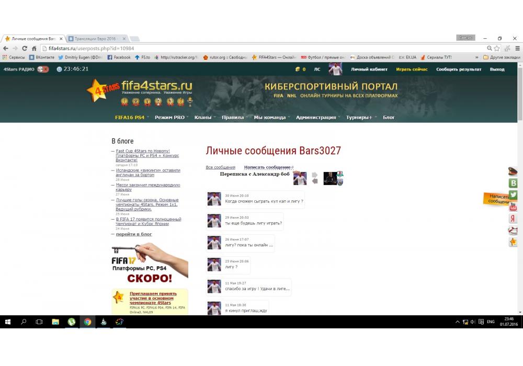Click Играть сейчас link
Viewport: 523px width, 366px height.
tap(412, 70)
